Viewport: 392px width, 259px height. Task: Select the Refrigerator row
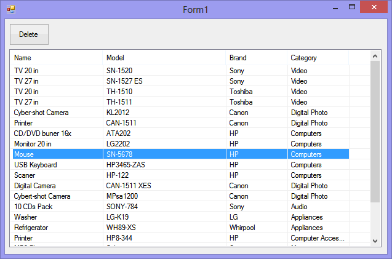[x=181, y=228]
